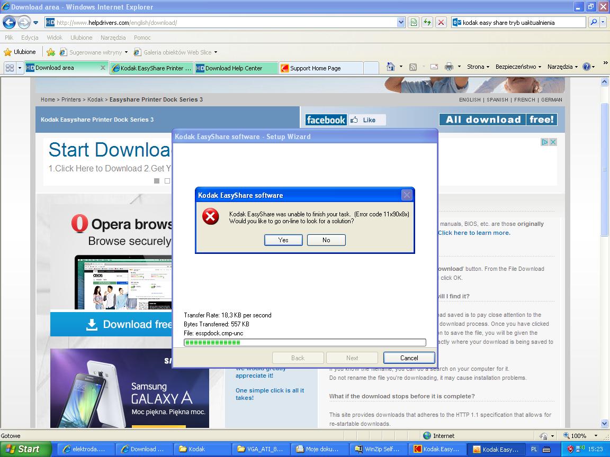This screenshot has width=610, height=457.
Task: Click Cancel in Setup Wizard
Action: click(x=409, y=358)
